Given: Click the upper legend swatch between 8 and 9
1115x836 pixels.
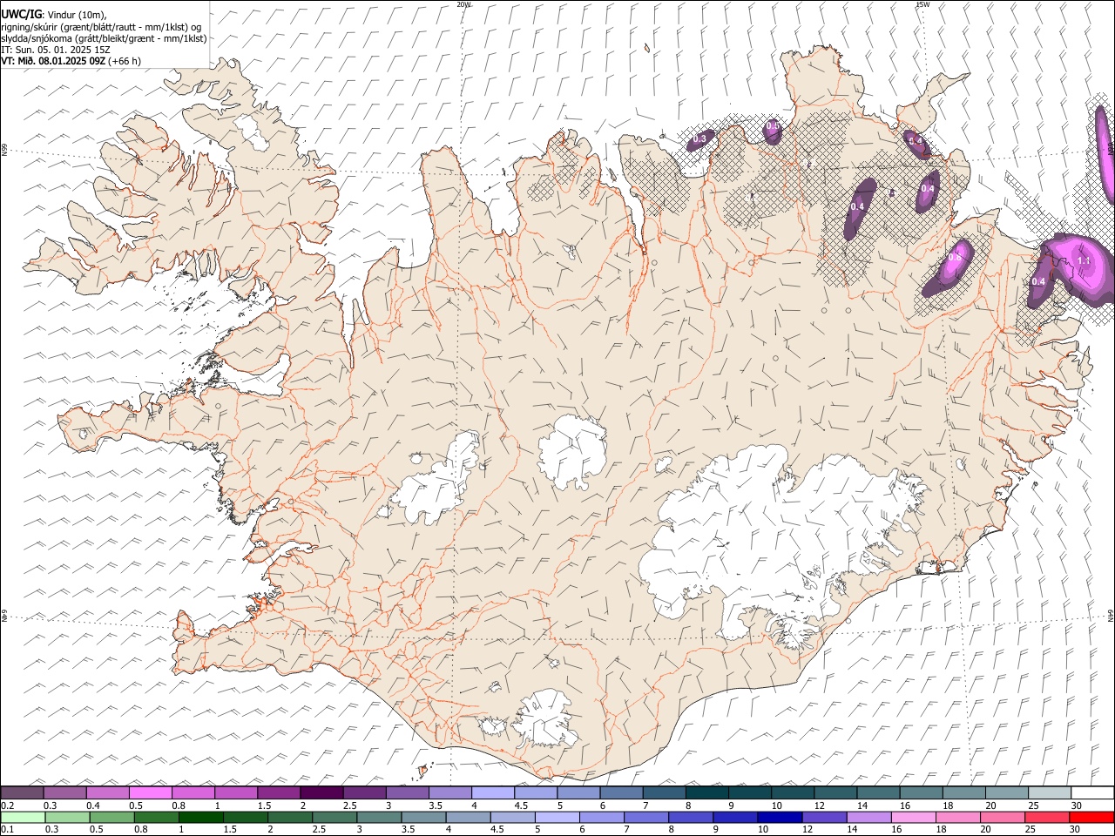Looking at the screenshot, I should [707, 792].
